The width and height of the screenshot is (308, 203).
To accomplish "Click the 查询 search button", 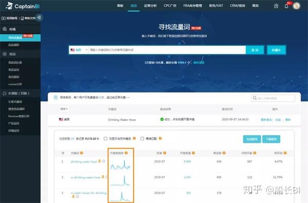I will (255, 50).
